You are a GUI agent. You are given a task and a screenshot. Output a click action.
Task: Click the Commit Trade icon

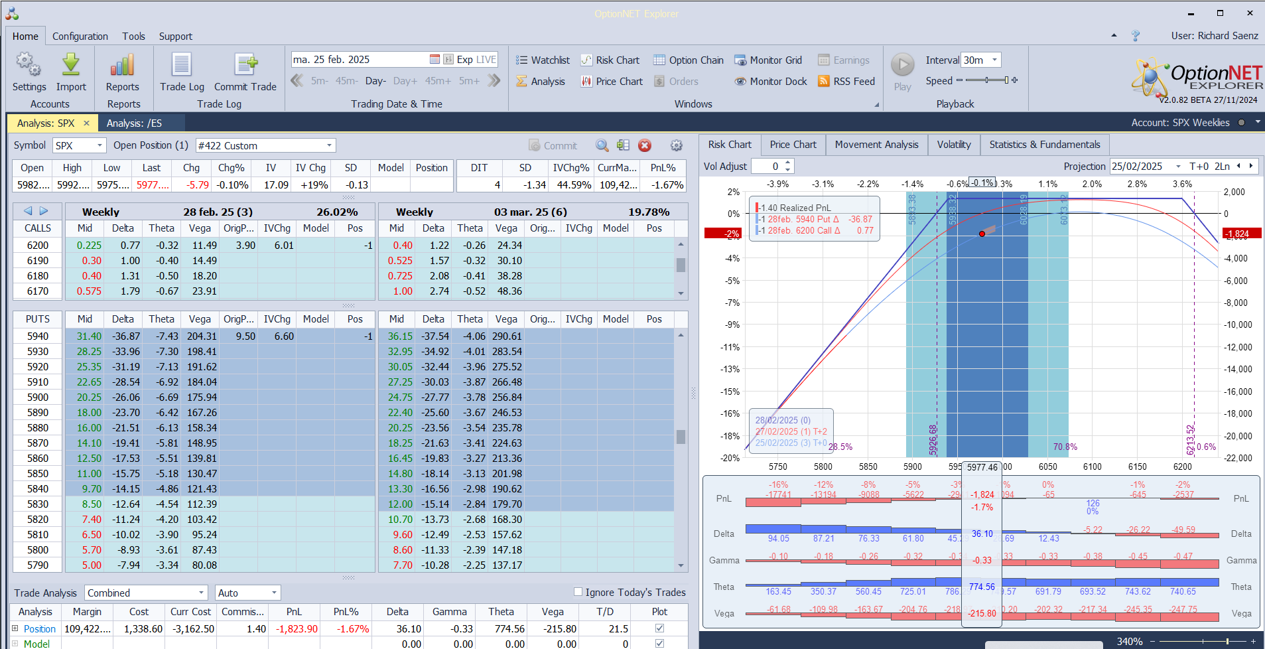point(245,65)
